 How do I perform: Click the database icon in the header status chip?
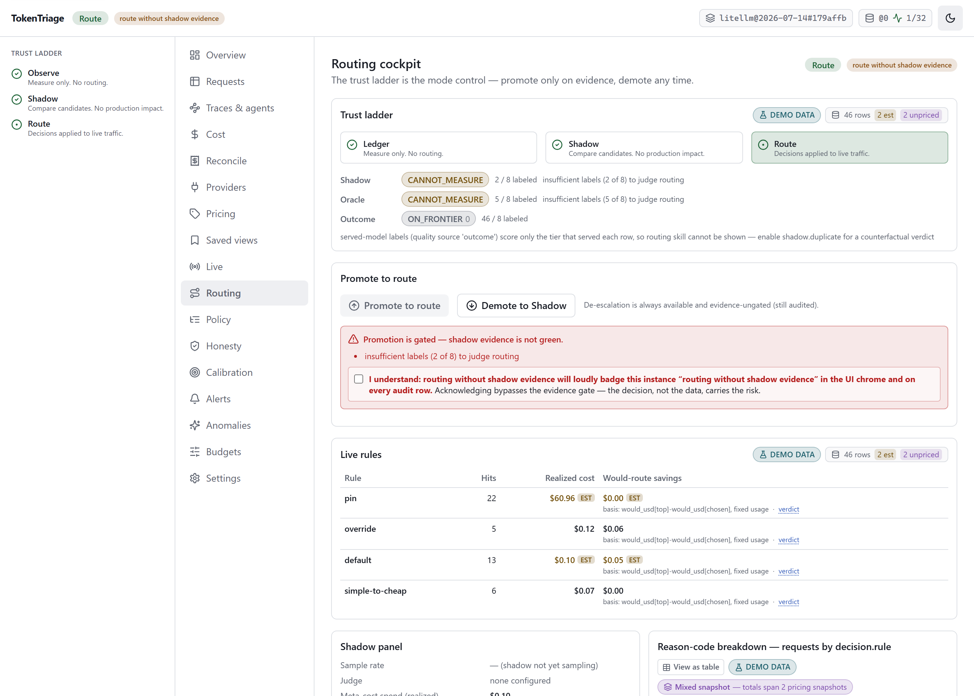[869, 18]
